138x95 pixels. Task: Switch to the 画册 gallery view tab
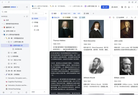pos(54,14)
